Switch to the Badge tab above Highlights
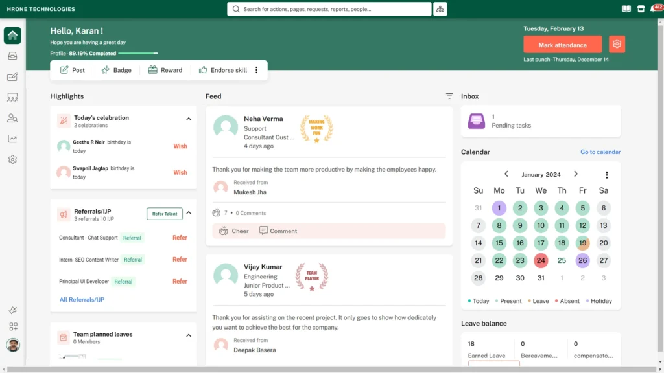Screen dimensions: 664x373 pos(117,69)
